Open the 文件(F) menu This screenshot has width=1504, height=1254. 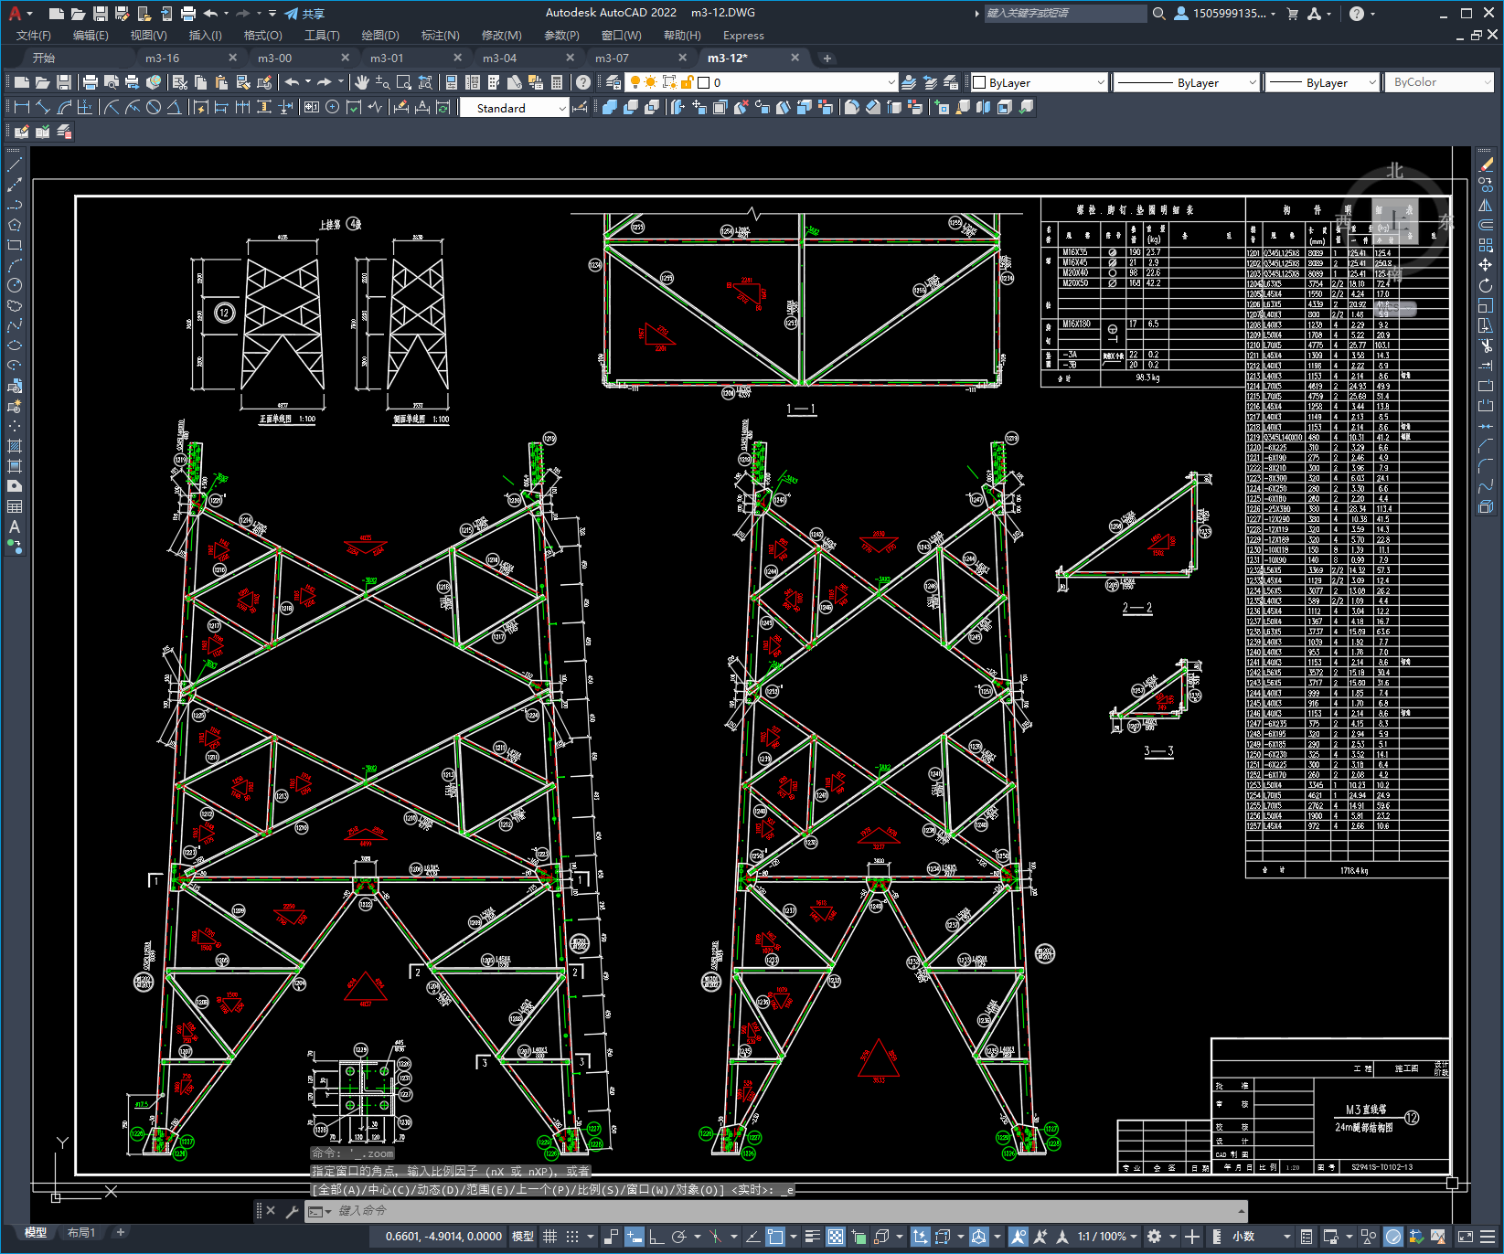[34, 36]
